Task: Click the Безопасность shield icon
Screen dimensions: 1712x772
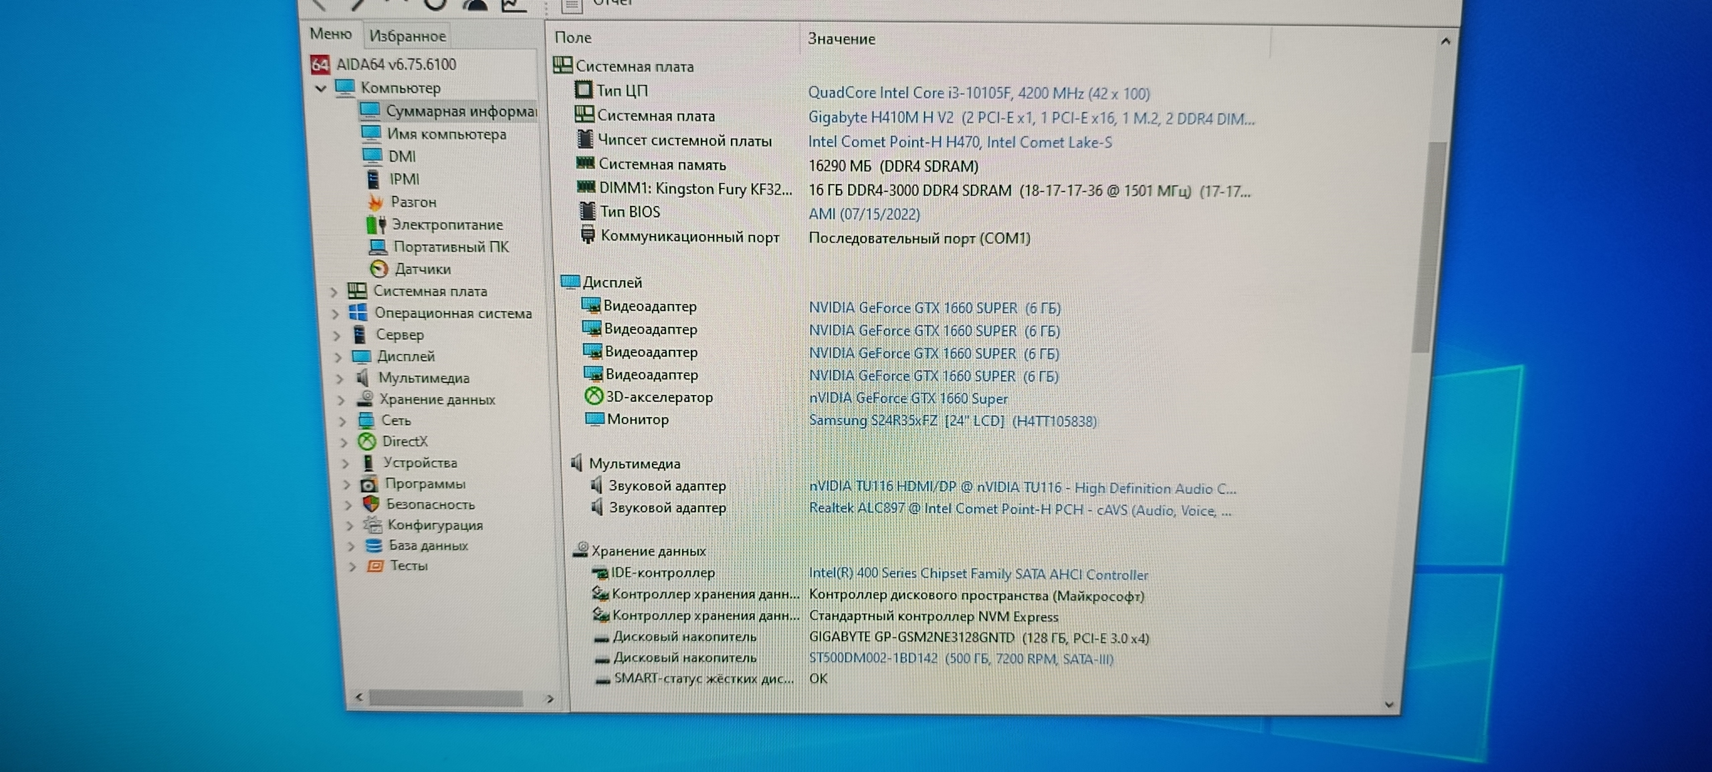Action: (371, 504)
